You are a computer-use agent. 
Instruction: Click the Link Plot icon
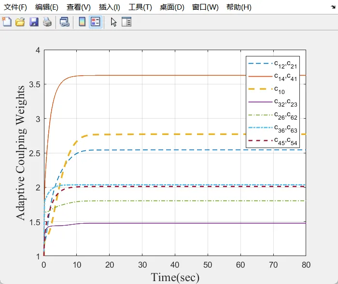[x=64, y=22]
